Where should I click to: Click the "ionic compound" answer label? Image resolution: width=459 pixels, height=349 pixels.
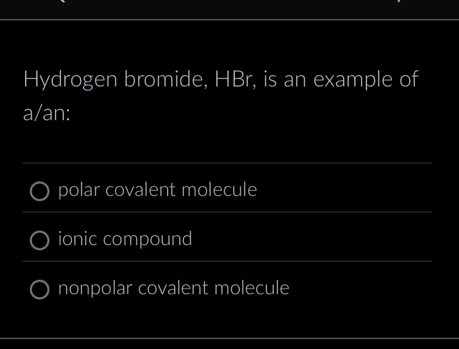125,239
